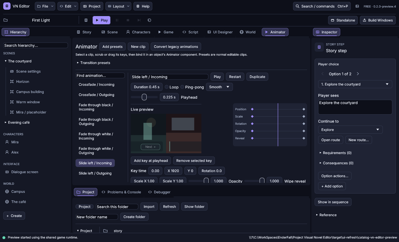Open the project folder icon beside First Light
This screenshot has height=242, width=399.
click(5, 20)
